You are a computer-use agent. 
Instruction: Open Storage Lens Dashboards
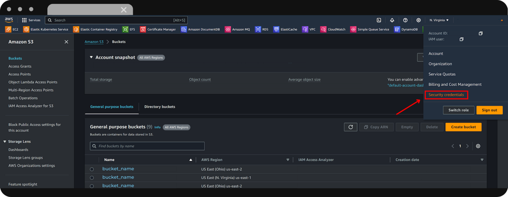point(18,149)
